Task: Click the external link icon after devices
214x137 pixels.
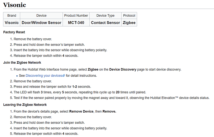Action: pyautogui.click(x=64, y=76)
